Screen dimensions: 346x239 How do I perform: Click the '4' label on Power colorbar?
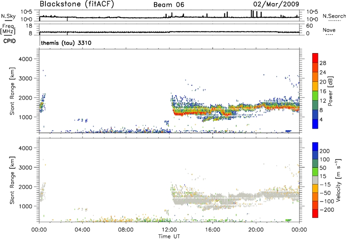click(321, 120)
